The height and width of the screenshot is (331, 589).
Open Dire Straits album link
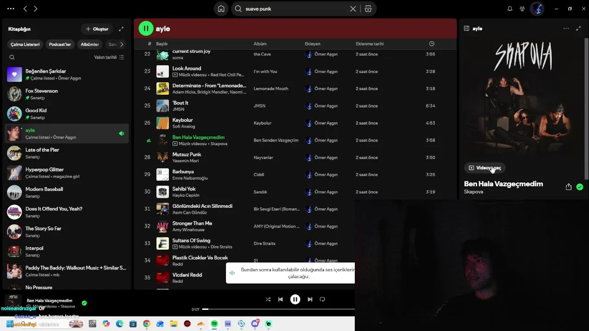265,244
